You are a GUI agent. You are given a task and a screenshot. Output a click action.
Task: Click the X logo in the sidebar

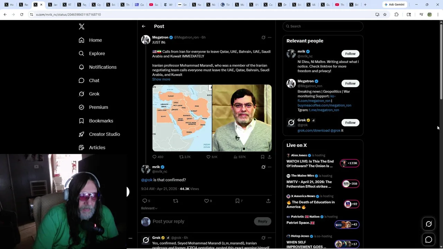click(82, 27)
